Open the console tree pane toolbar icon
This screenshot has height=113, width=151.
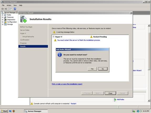coord(11,9)
